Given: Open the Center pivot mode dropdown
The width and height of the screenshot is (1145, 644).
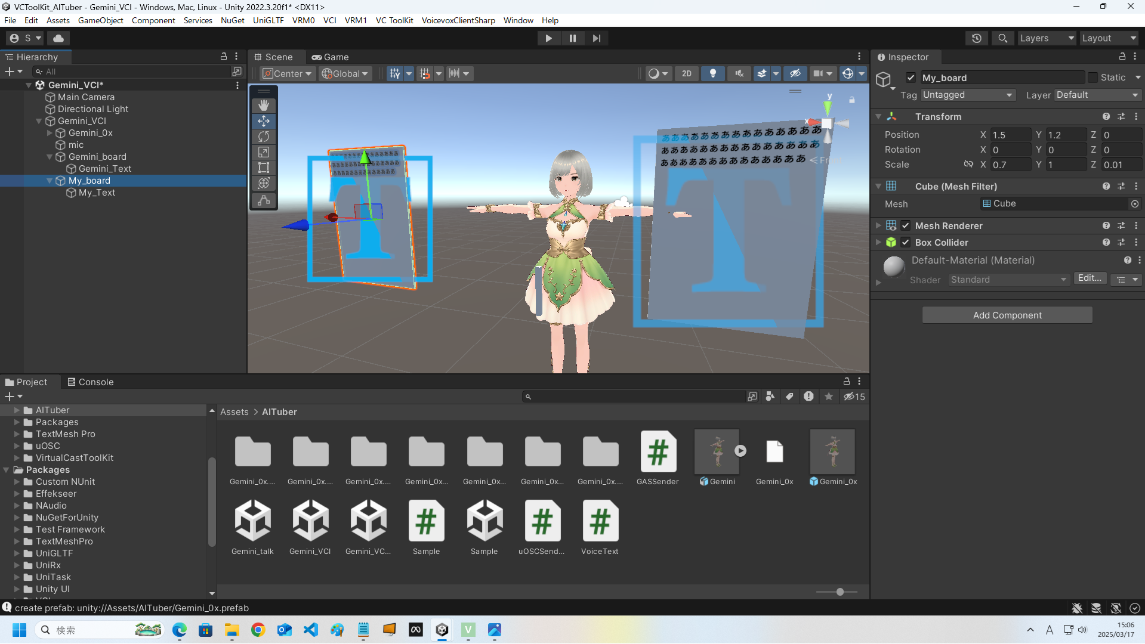Looking at the screenshot, I should pyautogui.click(x=288, y=73).
